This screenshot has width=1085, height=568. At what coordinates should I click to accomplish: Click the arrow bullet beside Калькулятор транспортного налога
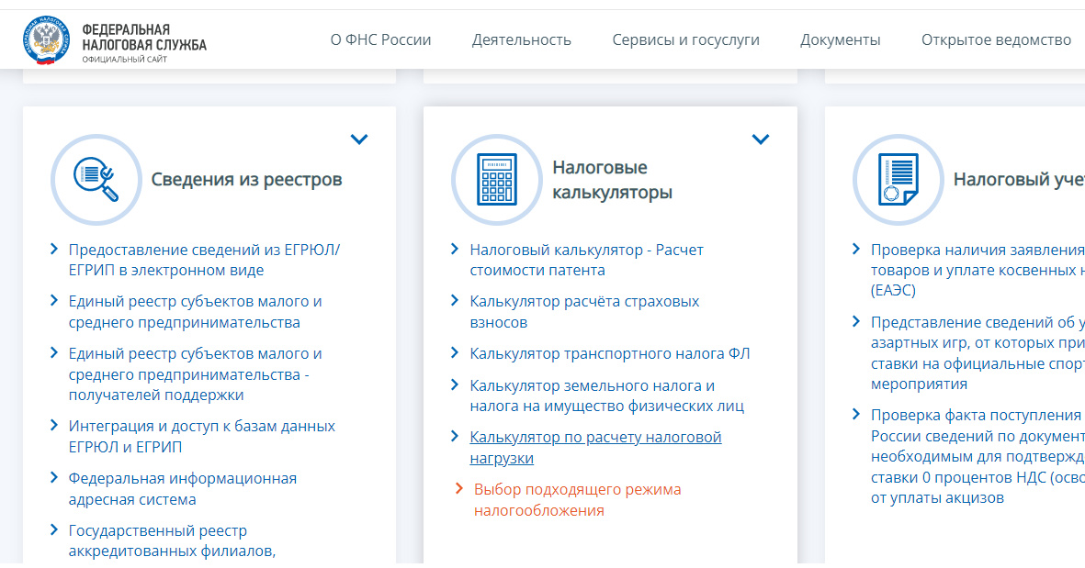455,352
